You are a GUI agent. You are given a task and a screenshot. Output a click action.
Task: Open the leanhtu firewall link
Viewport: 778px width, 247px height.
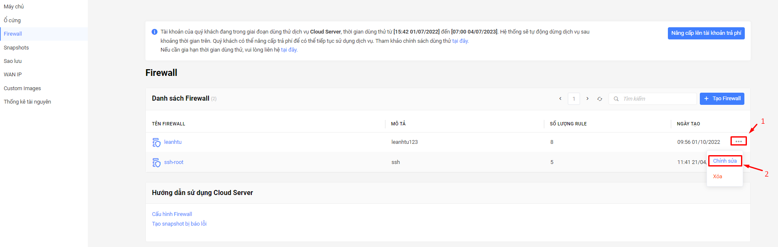173,142
